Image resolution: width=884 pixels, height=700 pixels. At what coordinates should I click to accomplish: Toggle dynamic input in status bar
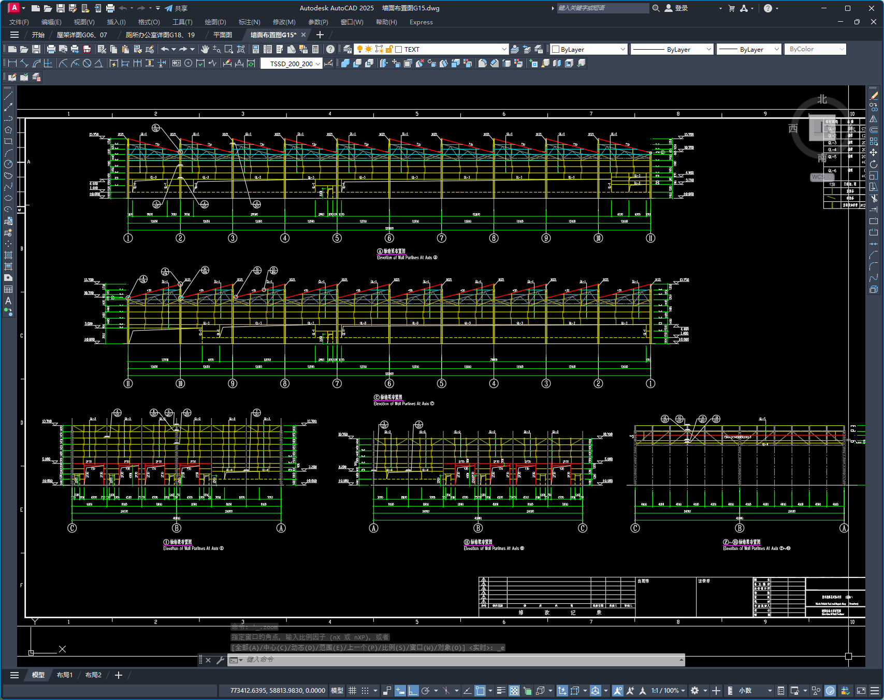click(400, 691)
